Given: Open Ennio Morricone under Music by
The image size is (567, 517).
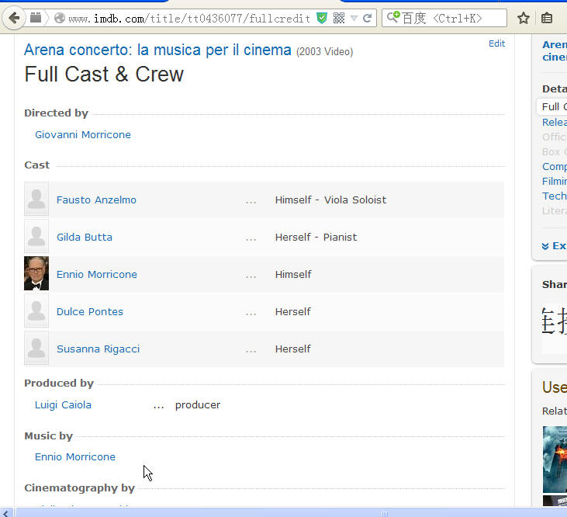Looking at the screenshot, I should tap(75, 457).
